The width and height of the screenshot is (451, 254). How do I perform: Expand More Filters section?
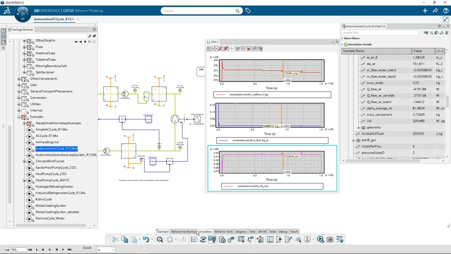tap(342, 38)
